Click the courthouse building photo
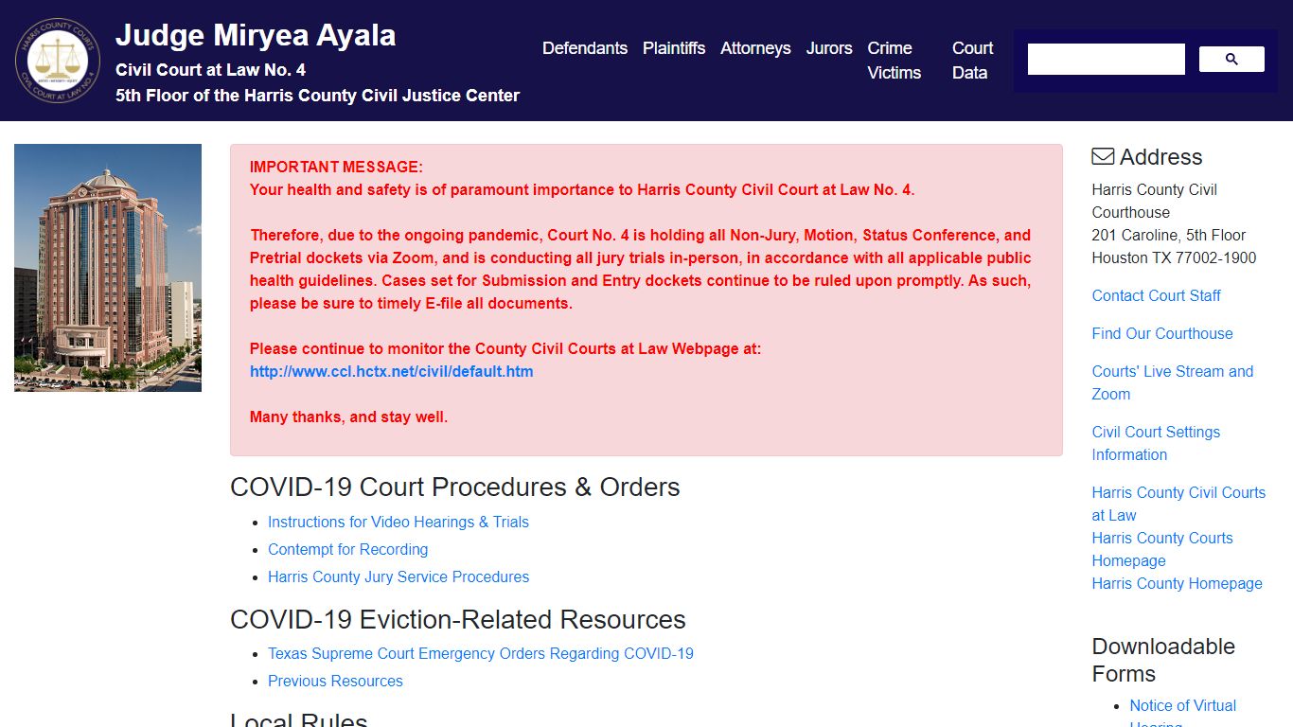The image size is (1293, 727). (x=108, y=268)
